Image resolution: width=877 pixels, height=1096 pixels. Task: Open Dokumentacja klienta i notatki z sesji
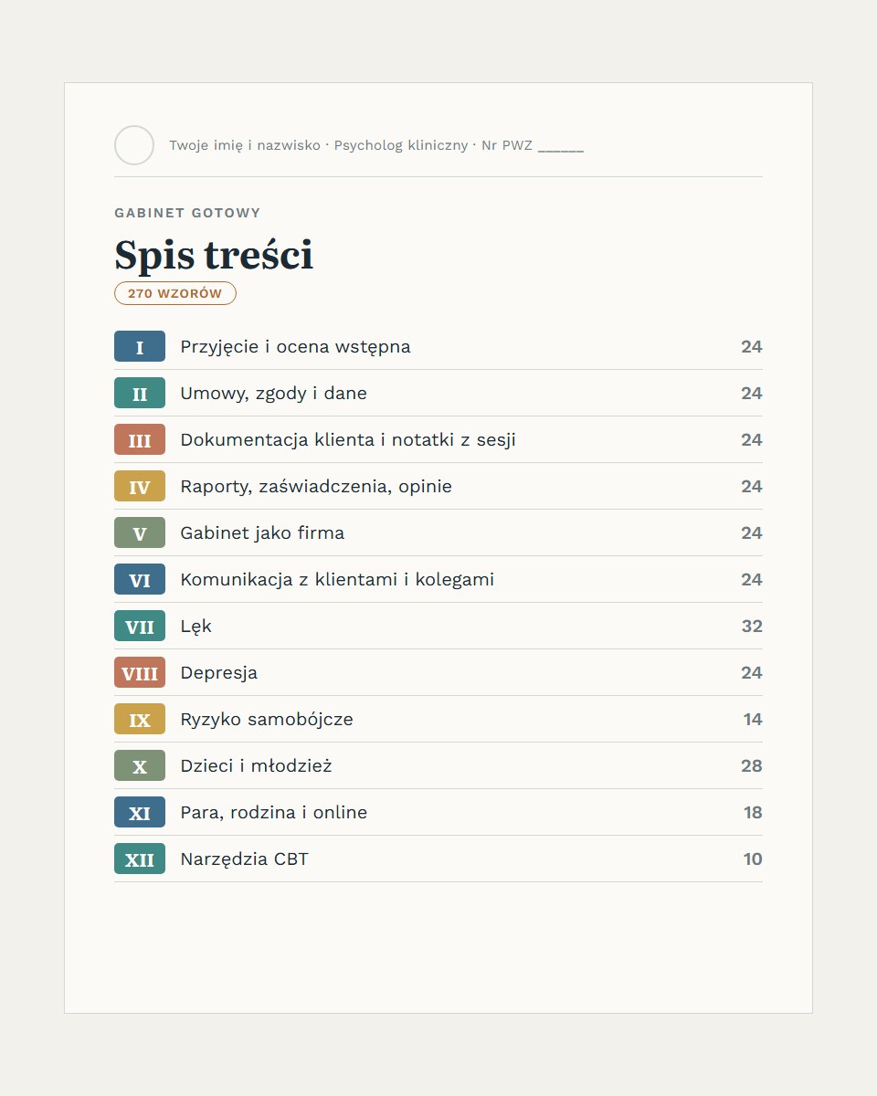pyautogui.click(x=348, y=440)
